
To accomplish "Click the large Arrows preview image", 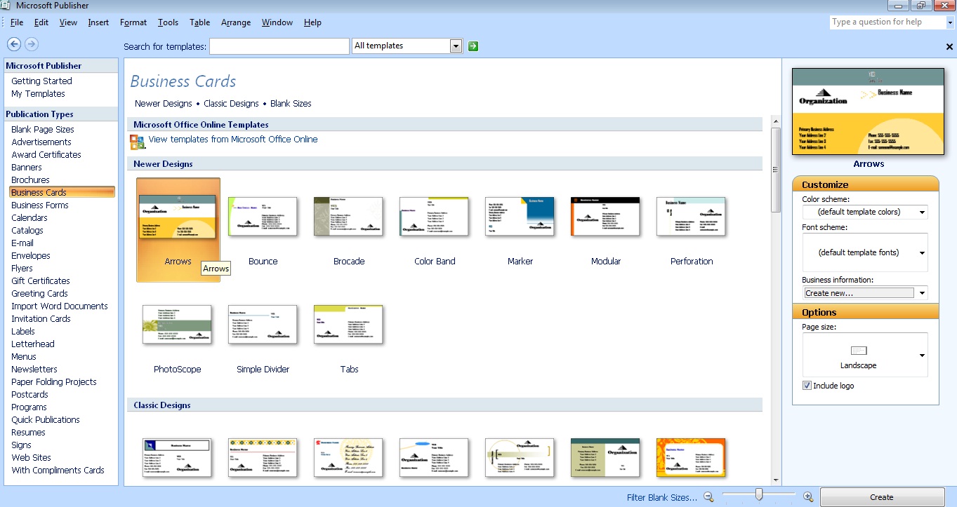I will coord(869,111).
